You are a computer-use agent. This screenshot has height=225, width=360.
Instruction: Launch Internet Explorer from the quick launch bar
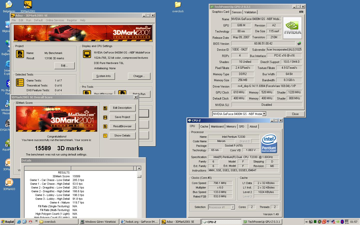click(x=19, y=222)
